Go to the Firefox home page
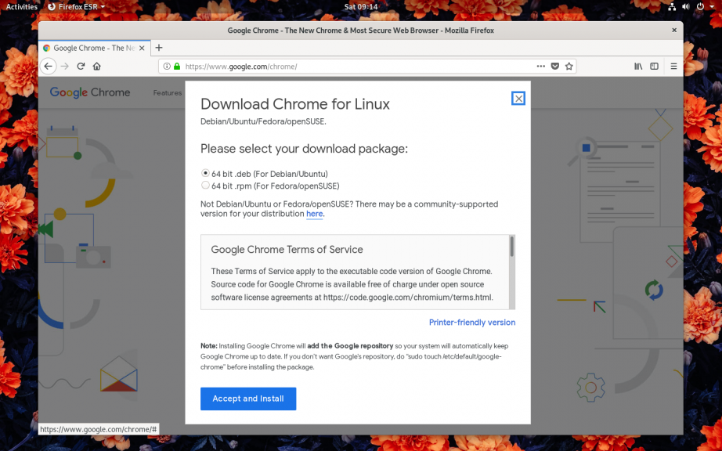The width and height of the screenshot is (722, 451). (x=97, y=67)
